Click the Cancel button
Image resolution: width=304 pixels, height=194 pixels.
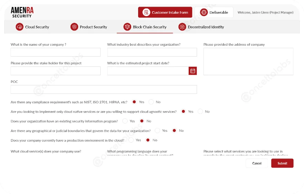click(257, 163)
